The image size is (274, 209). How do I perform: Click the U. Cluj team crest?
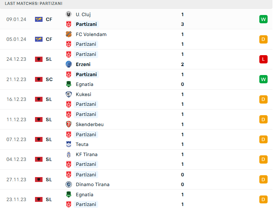(68, 14)
